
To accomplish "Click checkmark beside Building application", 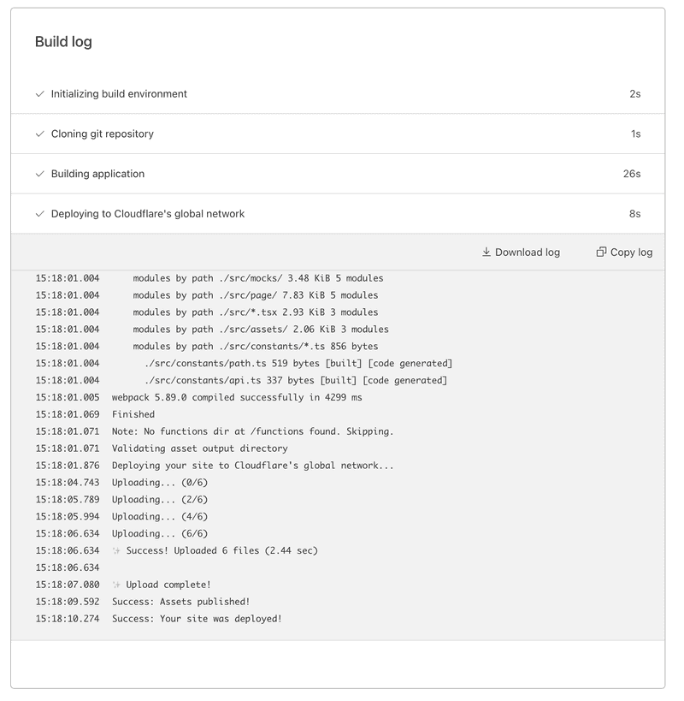I will (39, 174).
